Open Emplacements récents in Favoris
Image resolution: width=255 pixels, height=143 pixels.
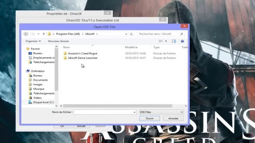point(44,58)
